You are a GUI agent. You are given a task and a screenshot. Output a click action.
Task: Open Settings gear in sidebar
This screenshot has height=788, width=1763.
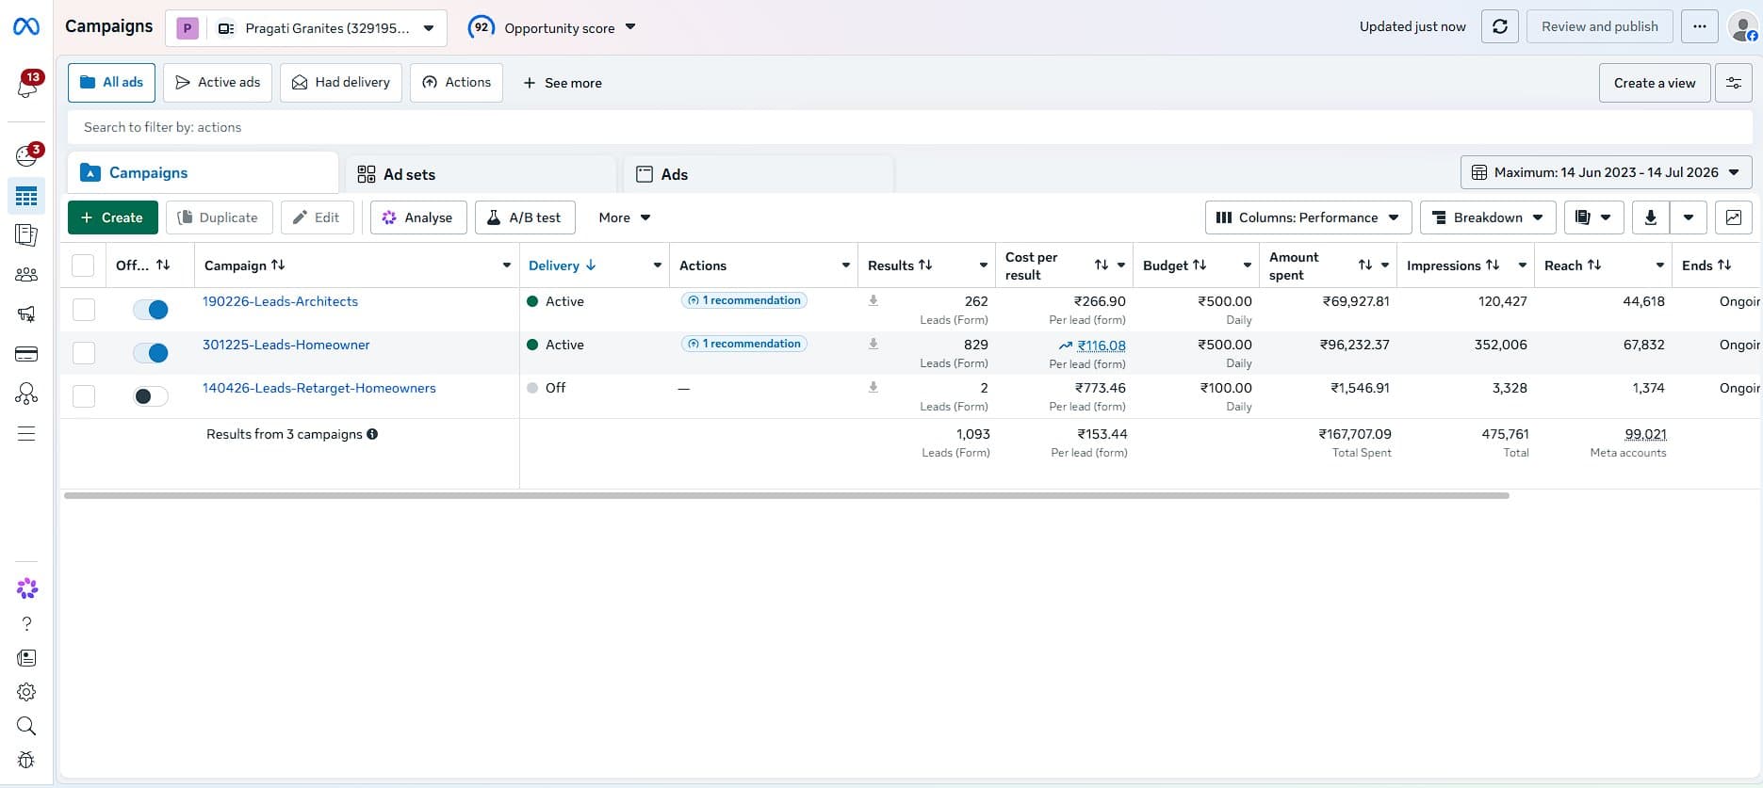(x=26, y=692)
